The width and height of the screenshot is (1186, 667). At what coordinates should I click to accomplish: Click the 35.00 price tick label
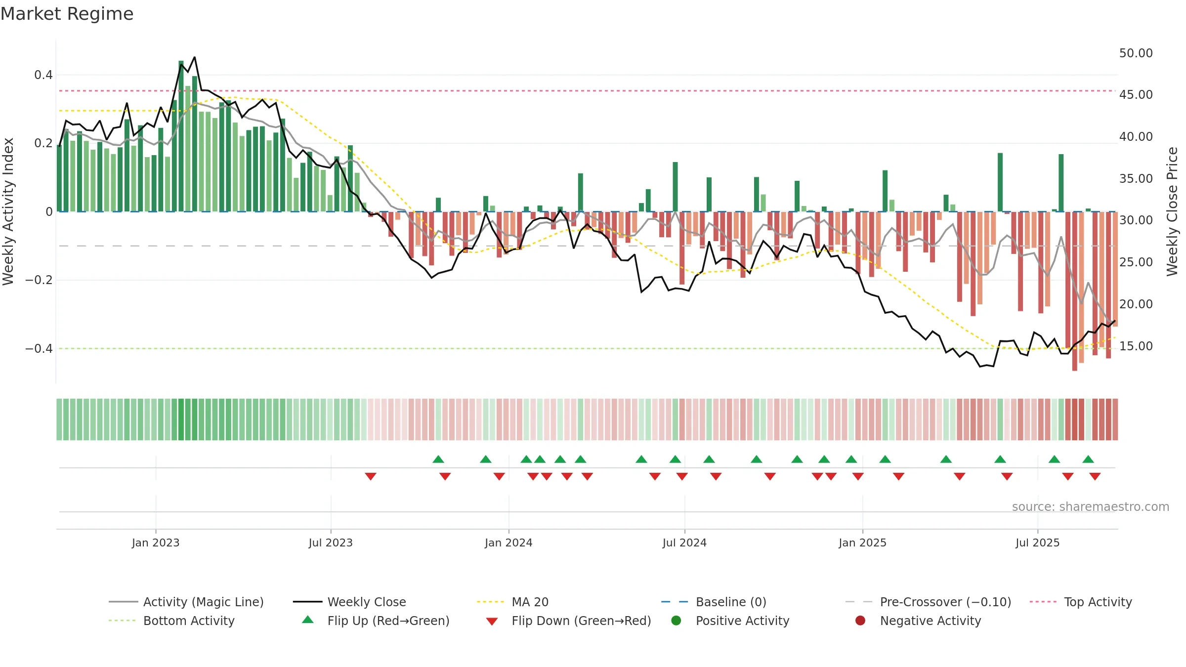coord(1136,178)
